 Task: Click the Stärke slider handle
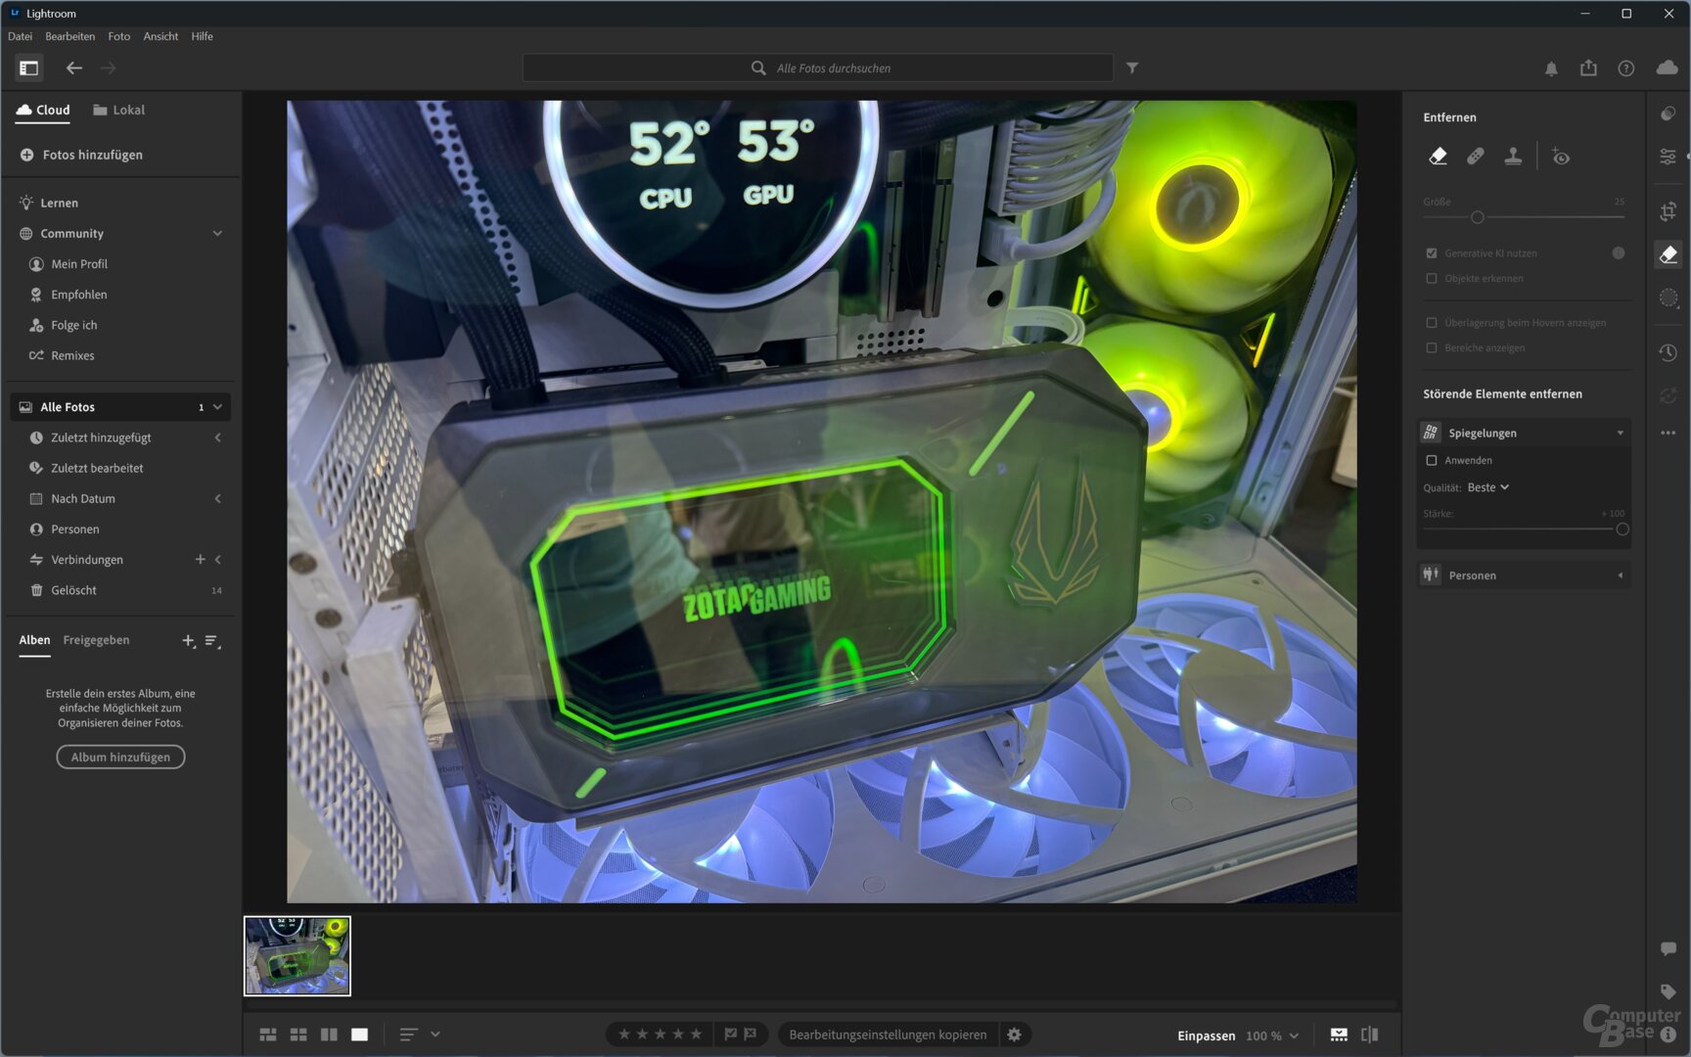click(1622, 529)
